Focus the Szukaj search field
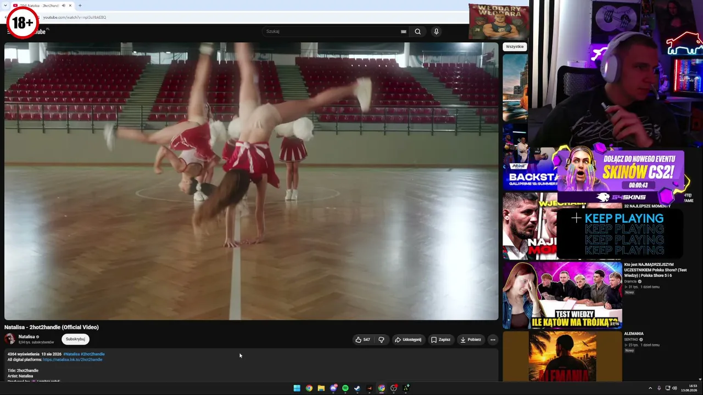The width and height of the screenshot is (703, 395). pos(332,31)
